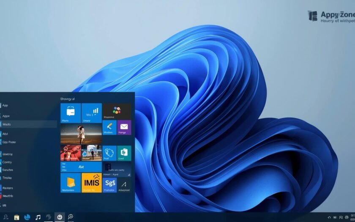Click the W: indicator in system tray
Screen dimensions: 355x222
click(x=335, y=217)
